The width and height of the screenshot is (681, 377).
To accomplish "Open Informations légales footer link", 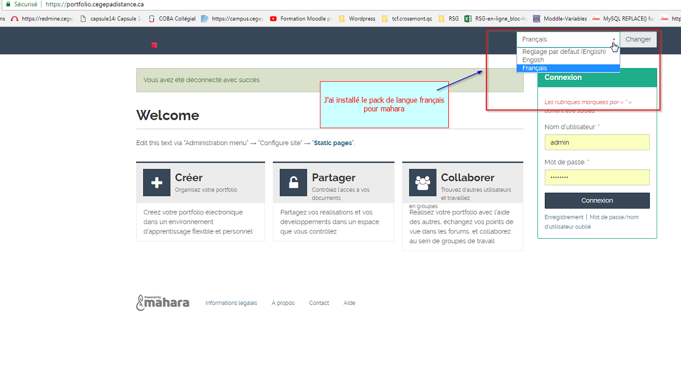I will coord(231,303).
